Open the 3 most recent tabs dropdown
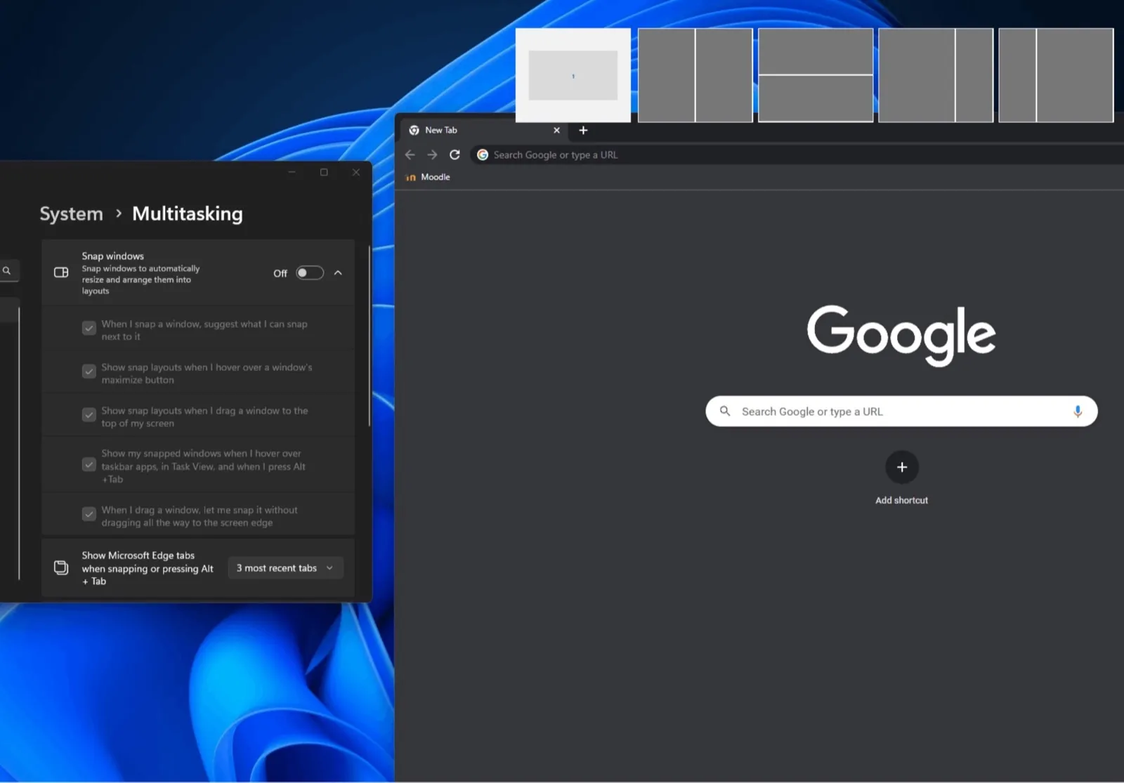The image size is (1124, 783). pyautogui.click(x=285, y=567)
